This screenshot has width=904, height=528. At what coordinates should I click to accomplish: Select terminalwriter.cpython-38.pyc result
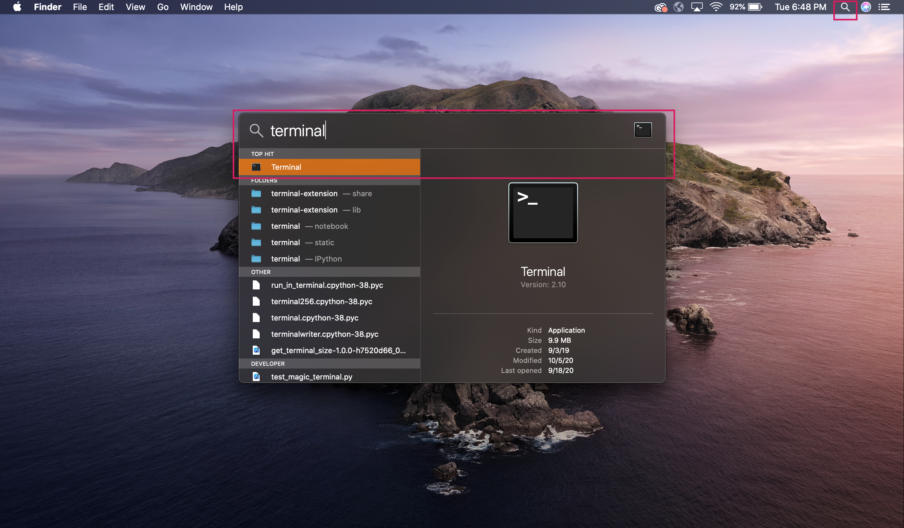pyautogui.click(x=329, y=334)
